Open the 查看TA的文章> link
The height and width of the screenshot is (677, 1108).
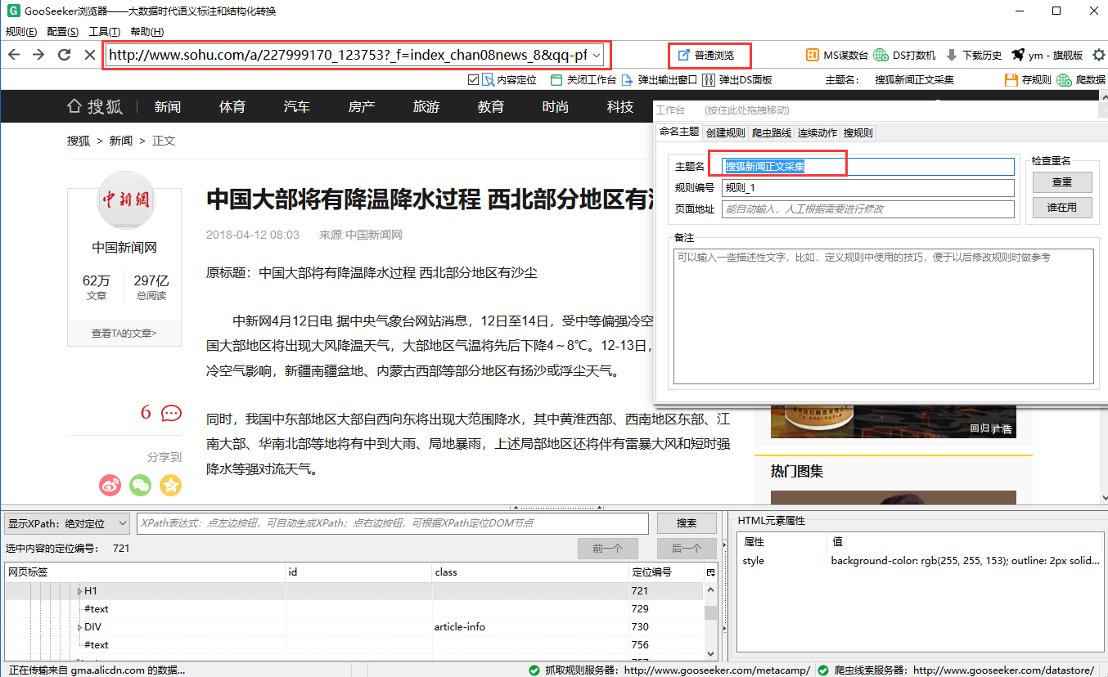[x=124, y=333]
